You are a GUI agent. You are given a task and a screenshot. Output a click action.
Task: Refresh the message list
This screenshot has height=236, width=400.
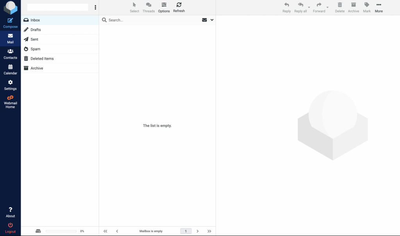pyautogui.click(x=179, y=7)
